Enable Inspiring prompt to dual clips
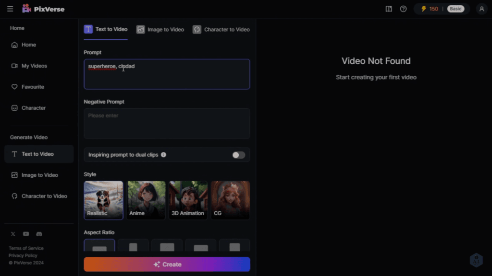This screenshot has width=492, height=276. click(x=238, y=155)
